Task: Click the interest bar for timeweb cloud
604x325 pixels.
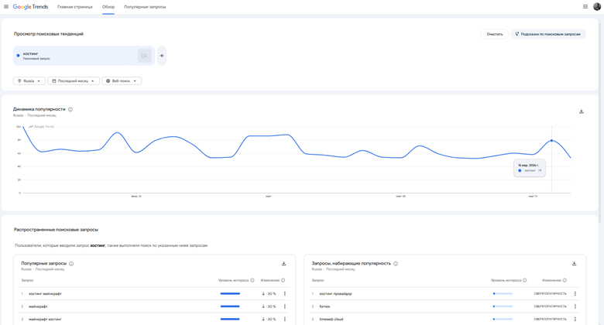Action: [503, 320]
